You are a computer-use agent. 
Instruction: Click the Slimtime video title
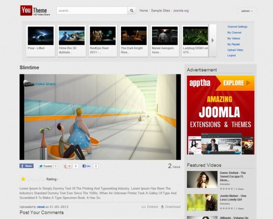pos(29,68)
